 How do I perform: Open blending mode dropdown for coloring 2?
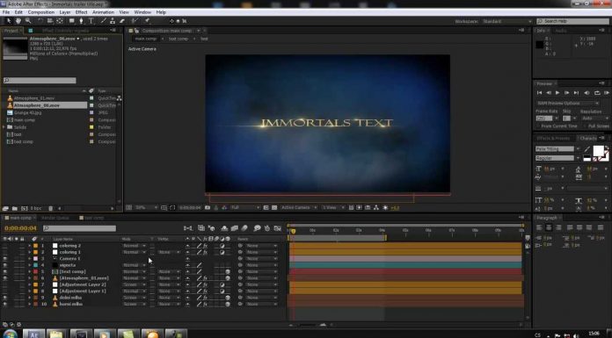tap(135, 246)
